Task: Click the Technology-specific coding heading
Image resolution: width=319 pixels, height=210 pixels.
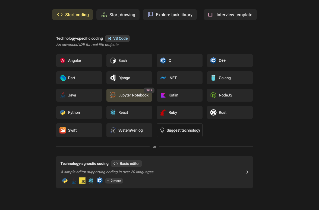Action: [80, 38]
